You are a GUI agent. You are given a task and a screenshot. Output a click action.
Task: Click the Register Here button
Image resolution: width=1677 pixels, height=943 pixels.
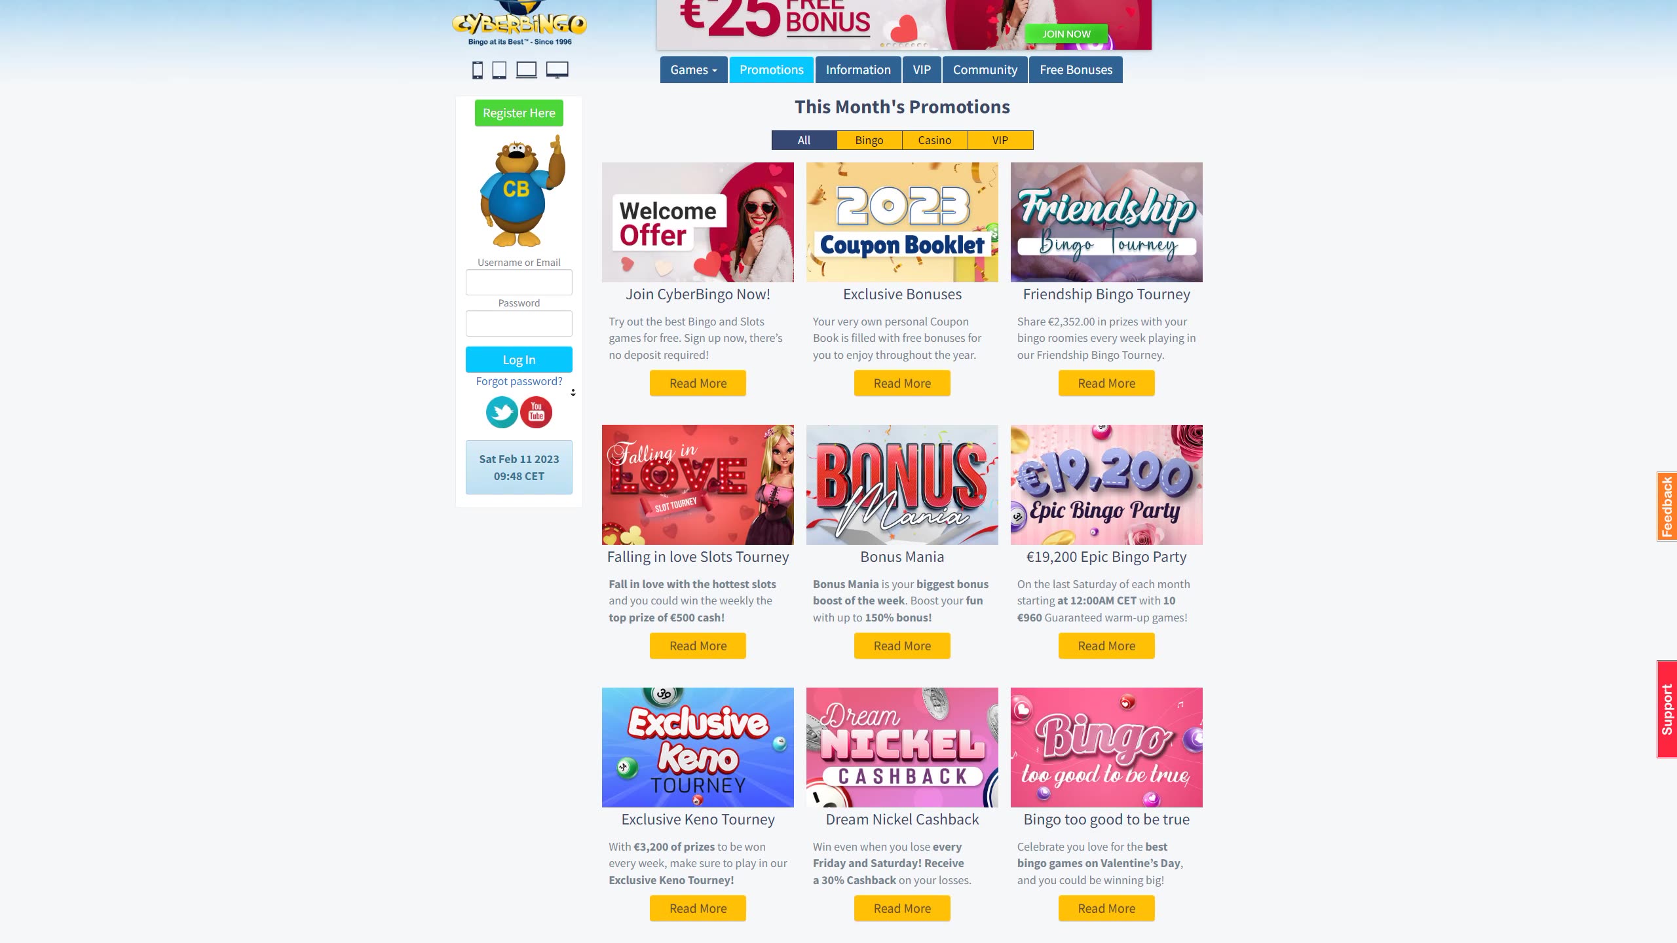[x=519, y=113]
